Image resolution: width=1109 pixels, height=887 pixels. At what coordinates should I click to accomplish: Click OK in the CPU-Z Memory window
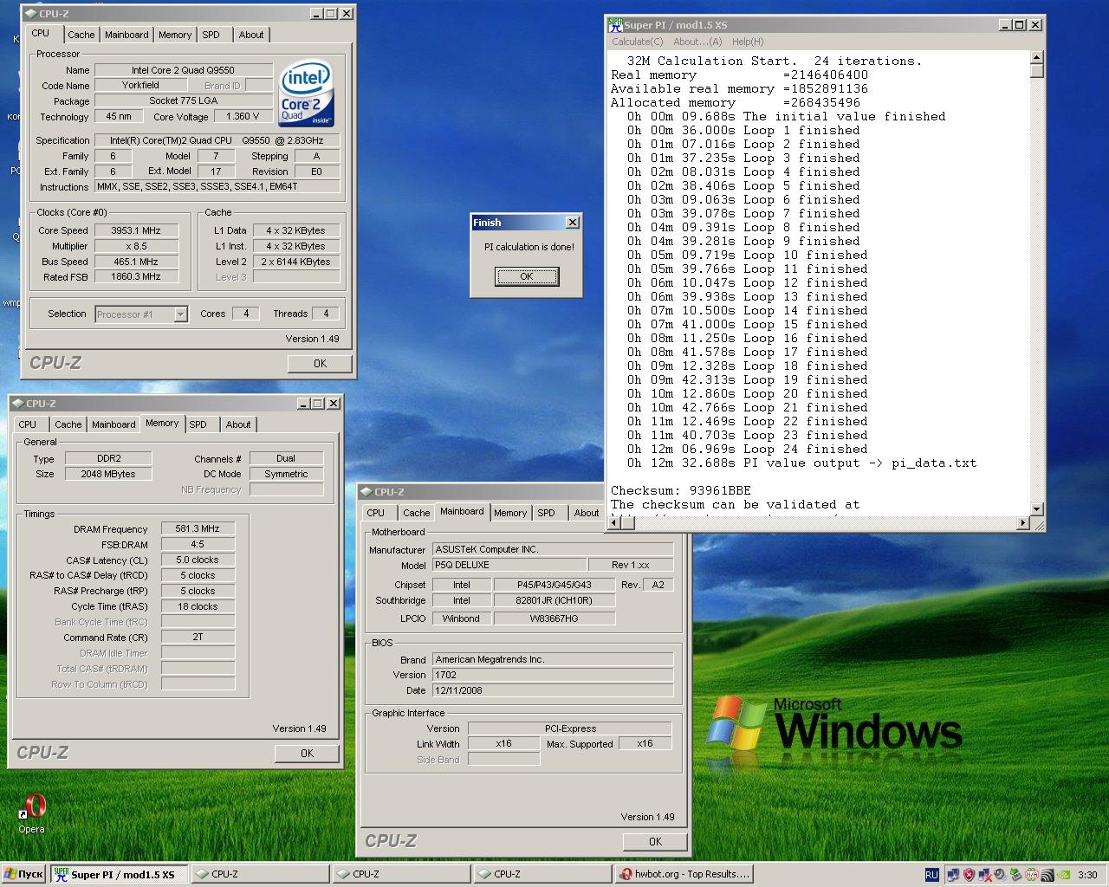307,754
